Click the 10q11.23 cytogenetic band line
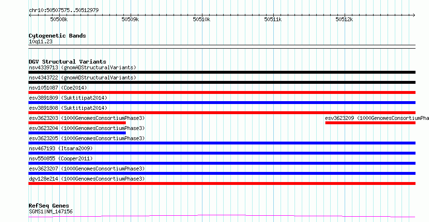The height and width of the screenshot is (222, 429). (222, 47)
